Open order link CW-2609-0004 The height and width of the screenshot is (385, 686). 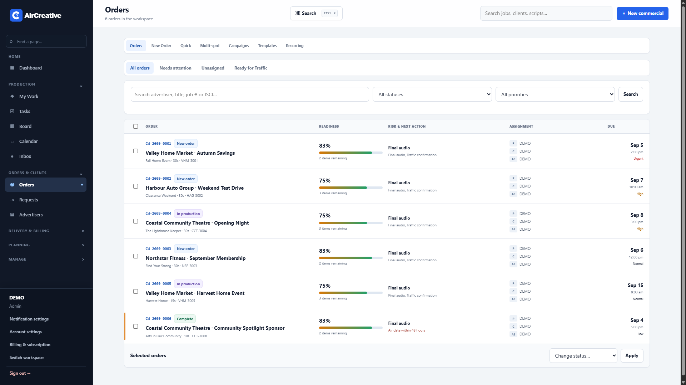coord(158,214)
